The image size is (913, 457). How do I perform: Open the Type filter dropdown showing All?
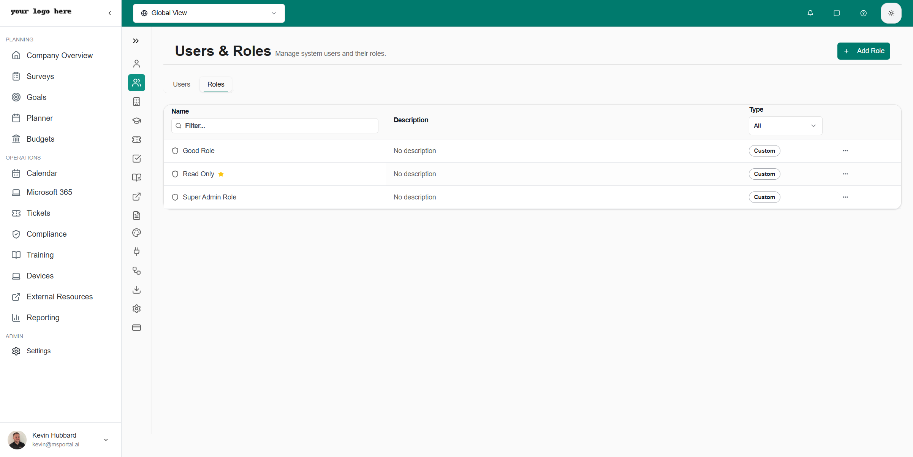[785, 125]
